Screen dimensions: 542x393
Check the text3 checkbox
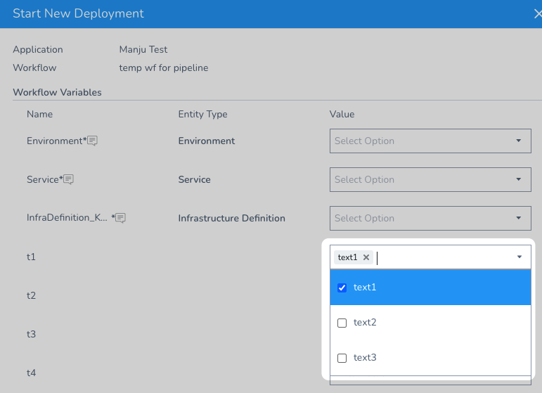(342, 358)
